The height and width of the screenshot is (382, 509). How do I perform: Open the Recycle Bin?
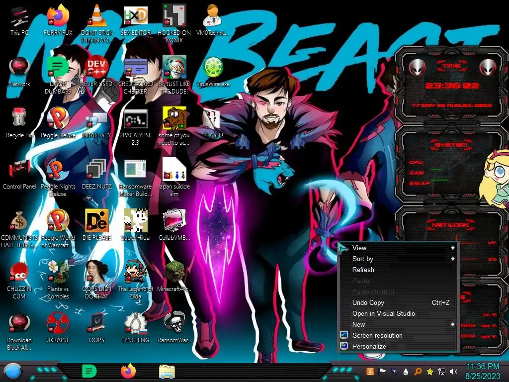click(19, 123)
